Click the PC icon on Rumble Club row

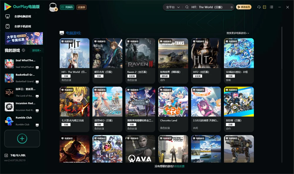click(37, 125)
